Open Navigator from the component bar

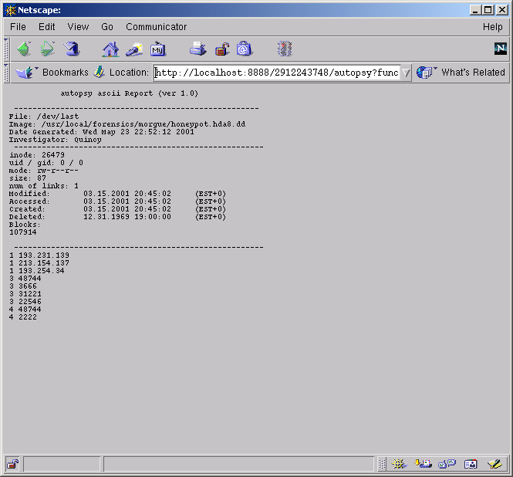tap(399, 464)
